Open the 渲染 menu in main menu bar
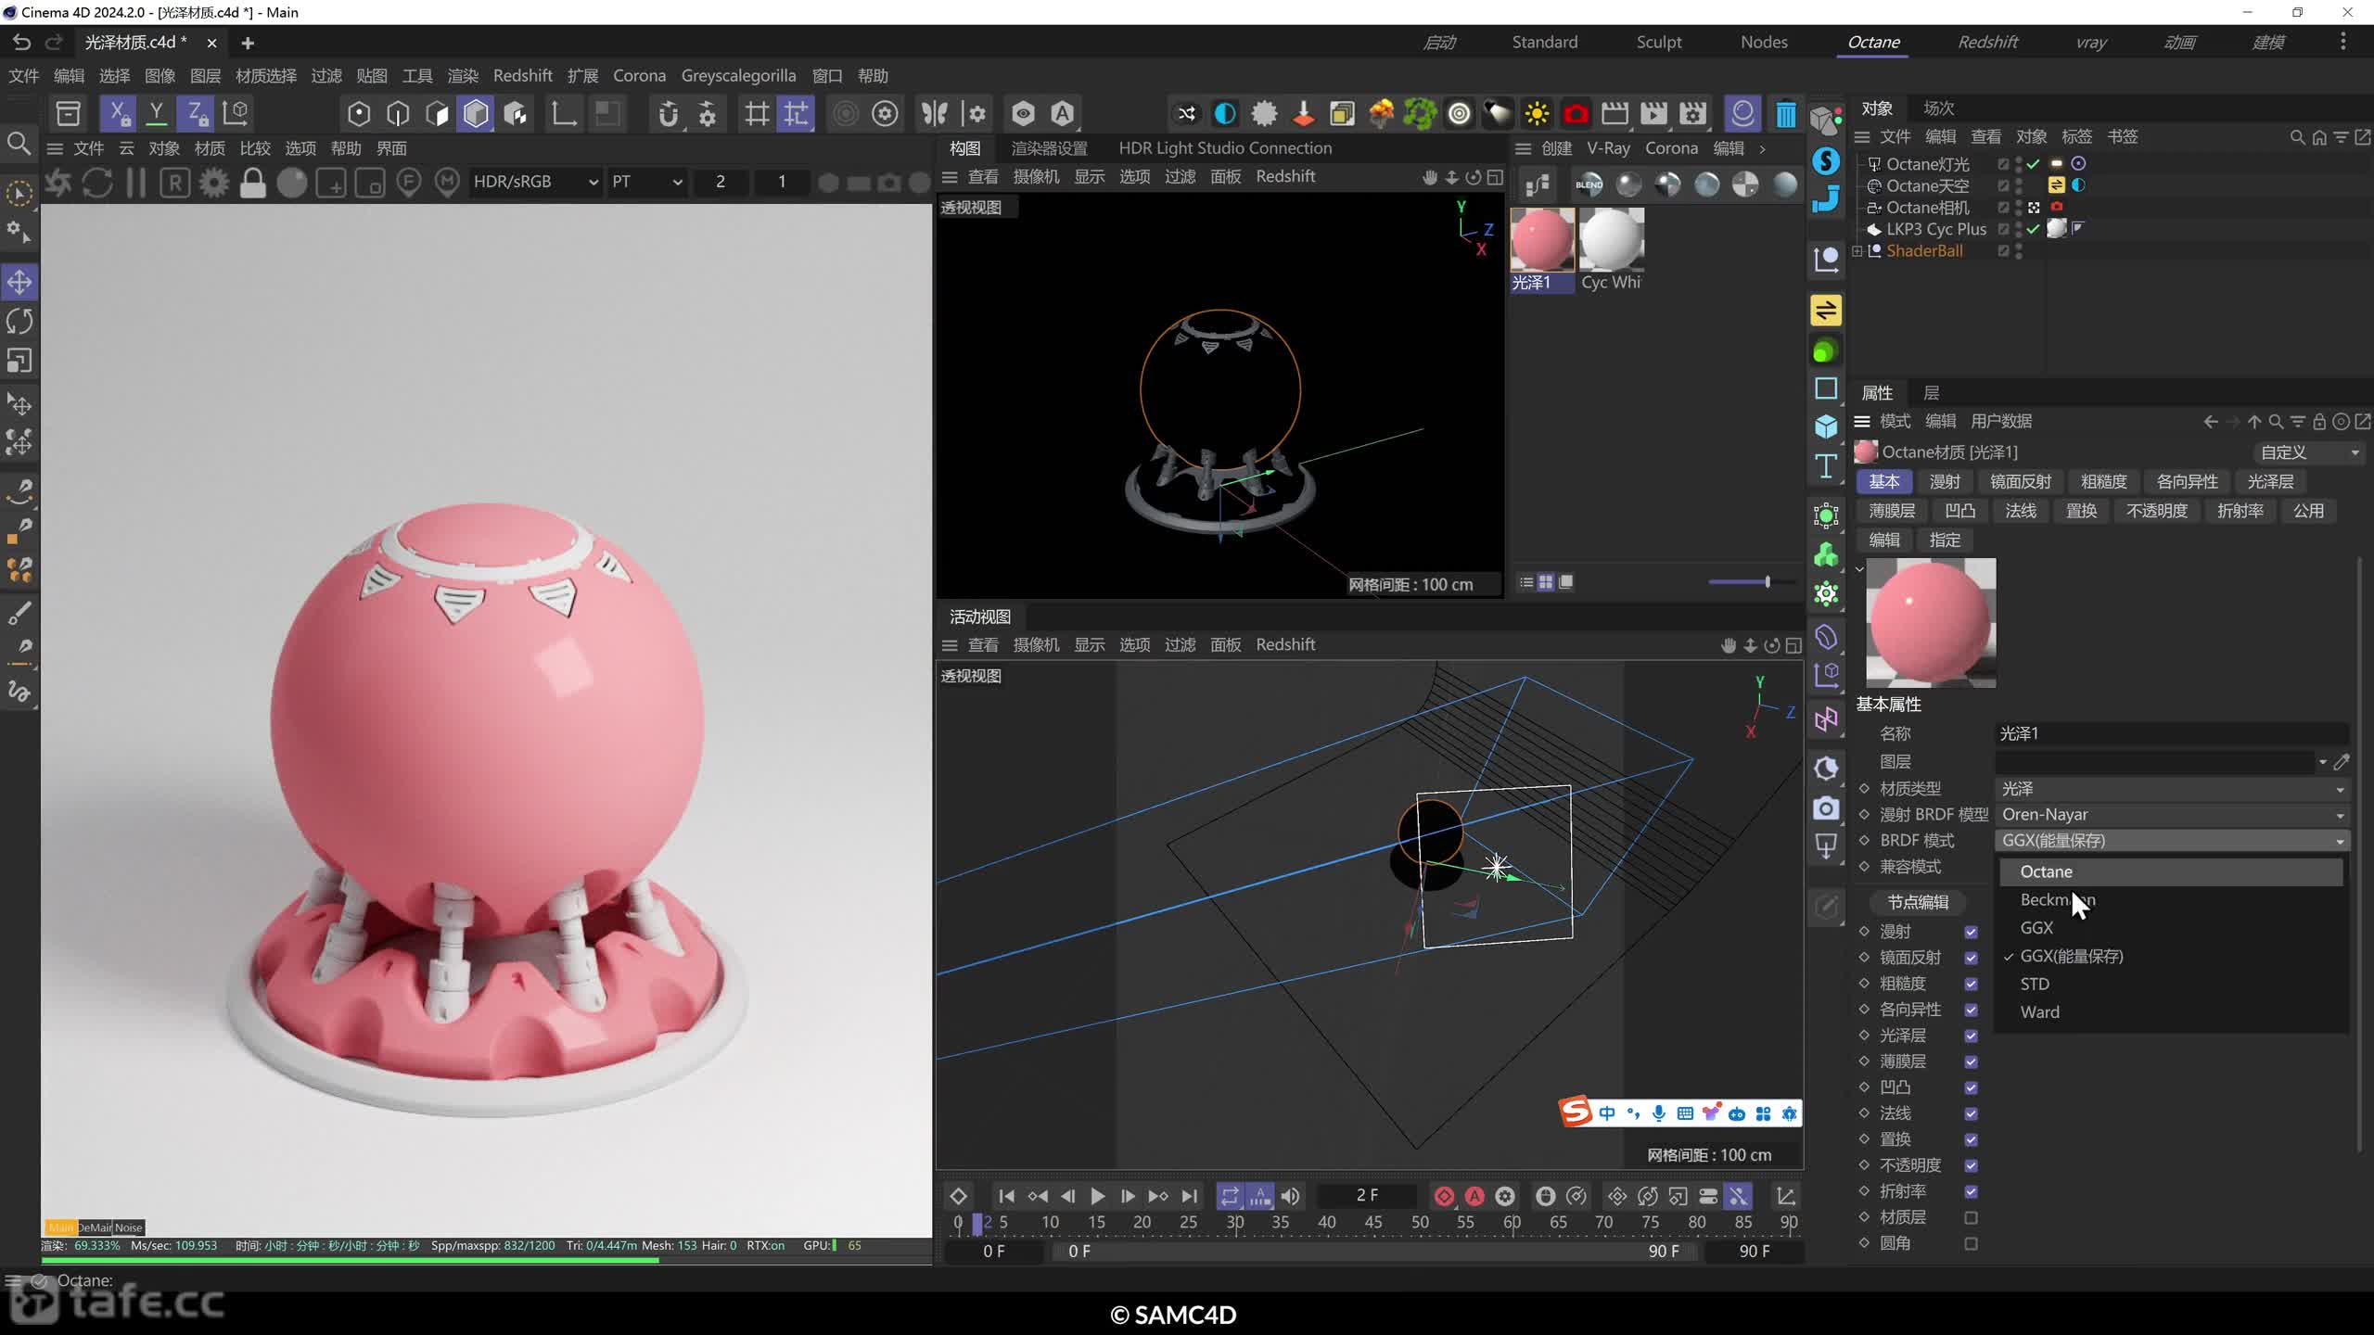The image size is (2374, 1335). point(463,76)
